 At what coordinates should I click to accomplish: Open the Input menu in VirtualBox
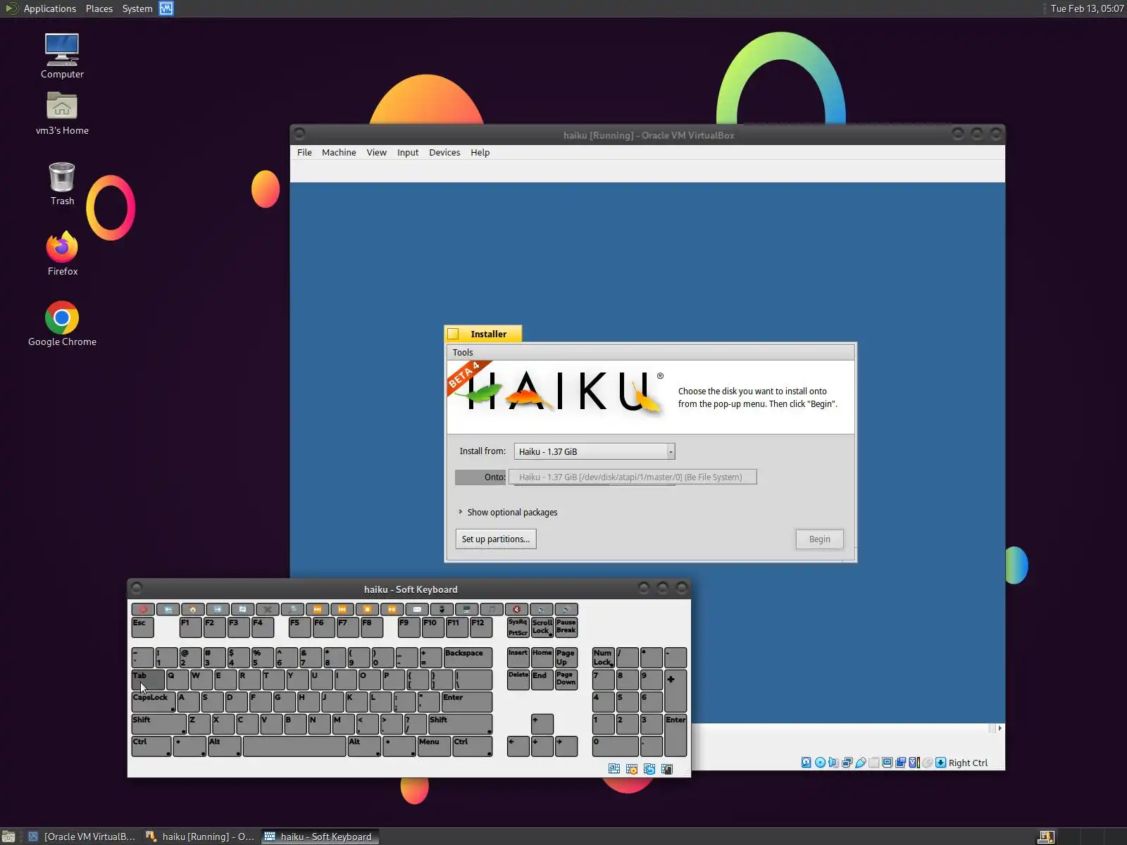408,152
